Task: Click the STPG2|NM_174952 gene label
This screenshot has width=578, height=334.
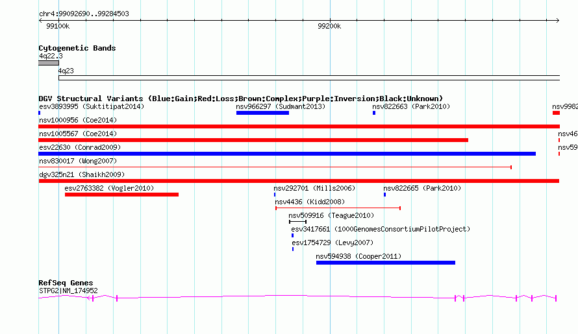Action: coord(68,291)
